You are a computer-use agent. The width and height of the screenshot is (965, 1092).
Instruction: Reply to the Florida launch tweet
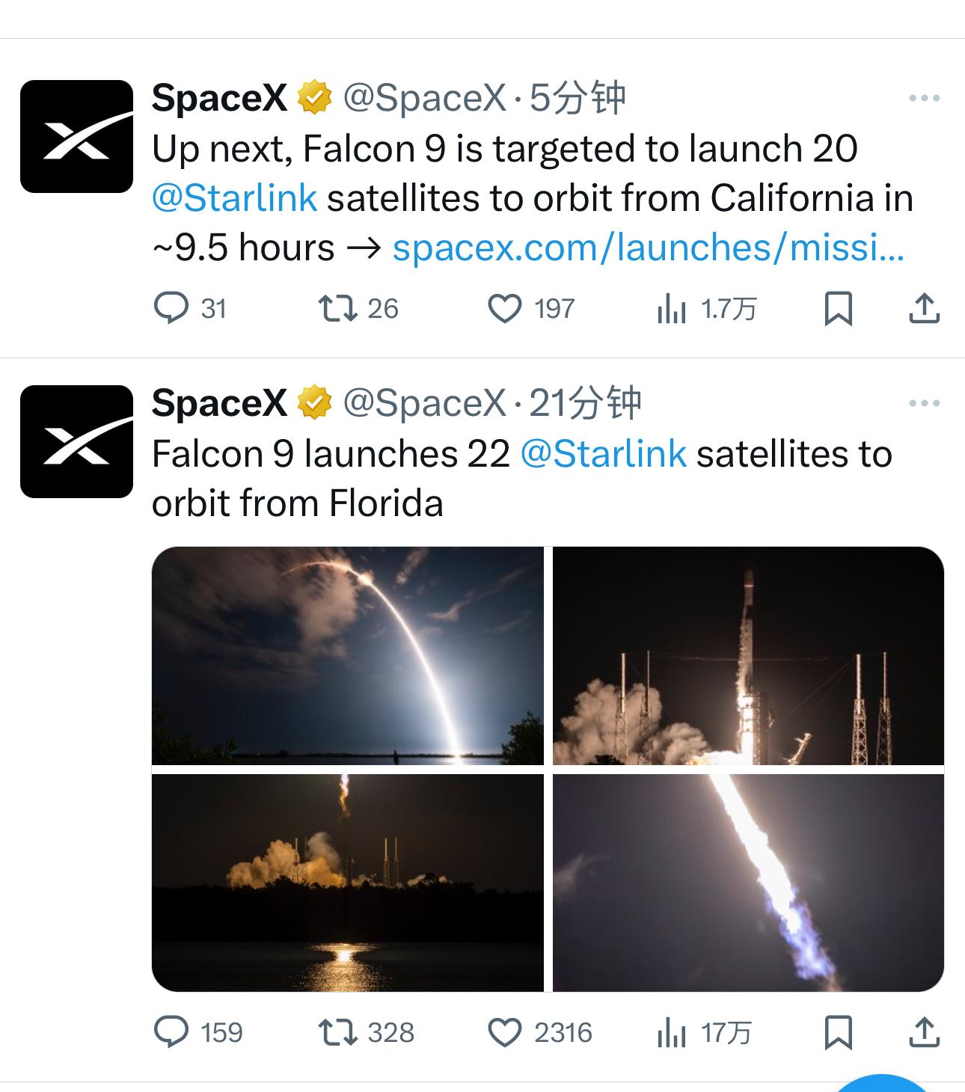(x=171, y=1032)
